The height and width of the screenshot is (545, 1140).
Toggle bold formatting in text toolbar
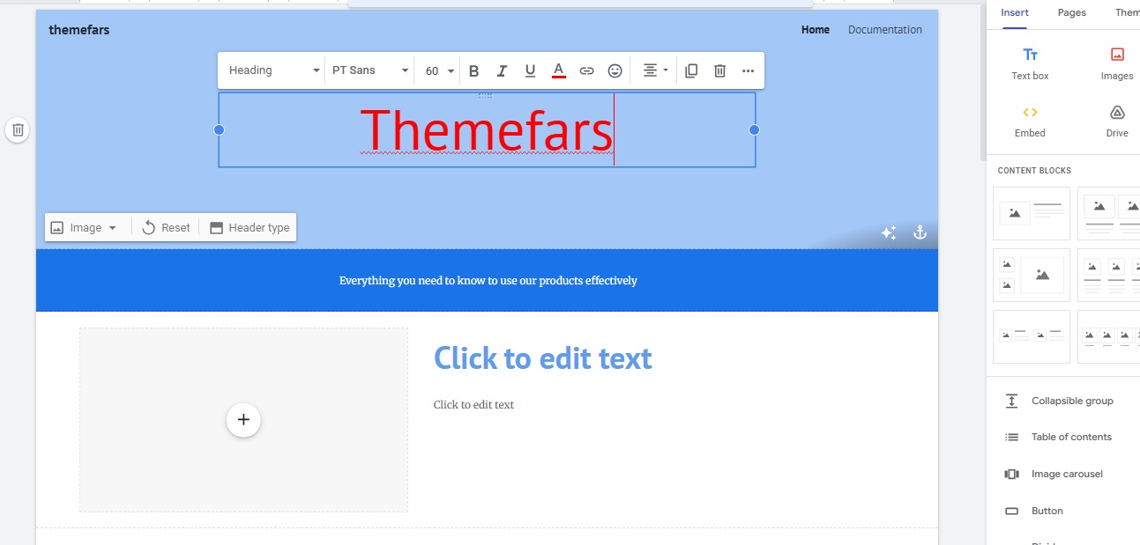point(474,71)
